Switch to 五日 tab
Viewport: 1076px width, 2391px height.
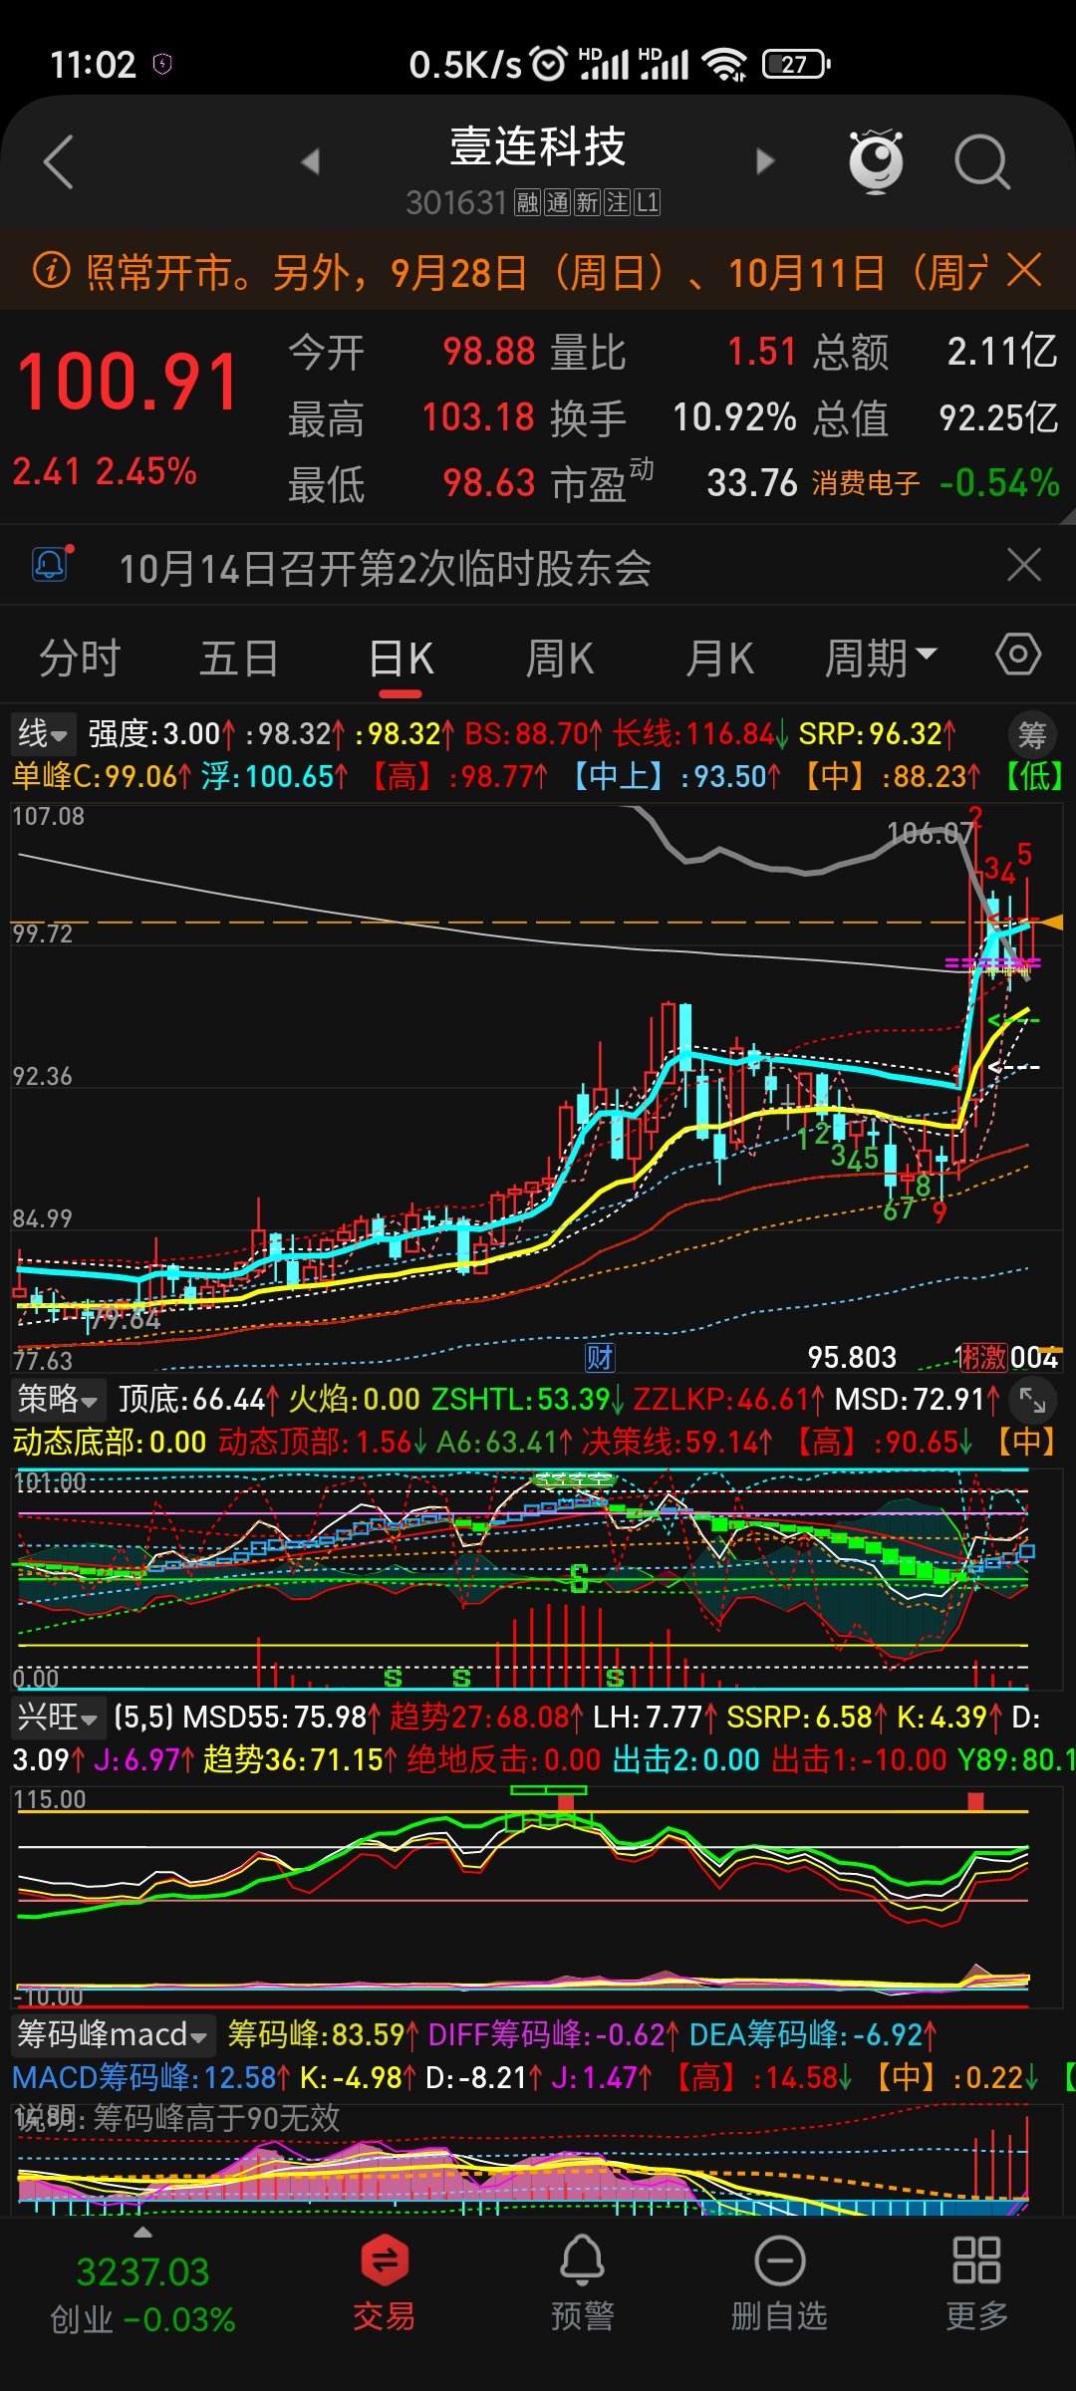point(239,659)
